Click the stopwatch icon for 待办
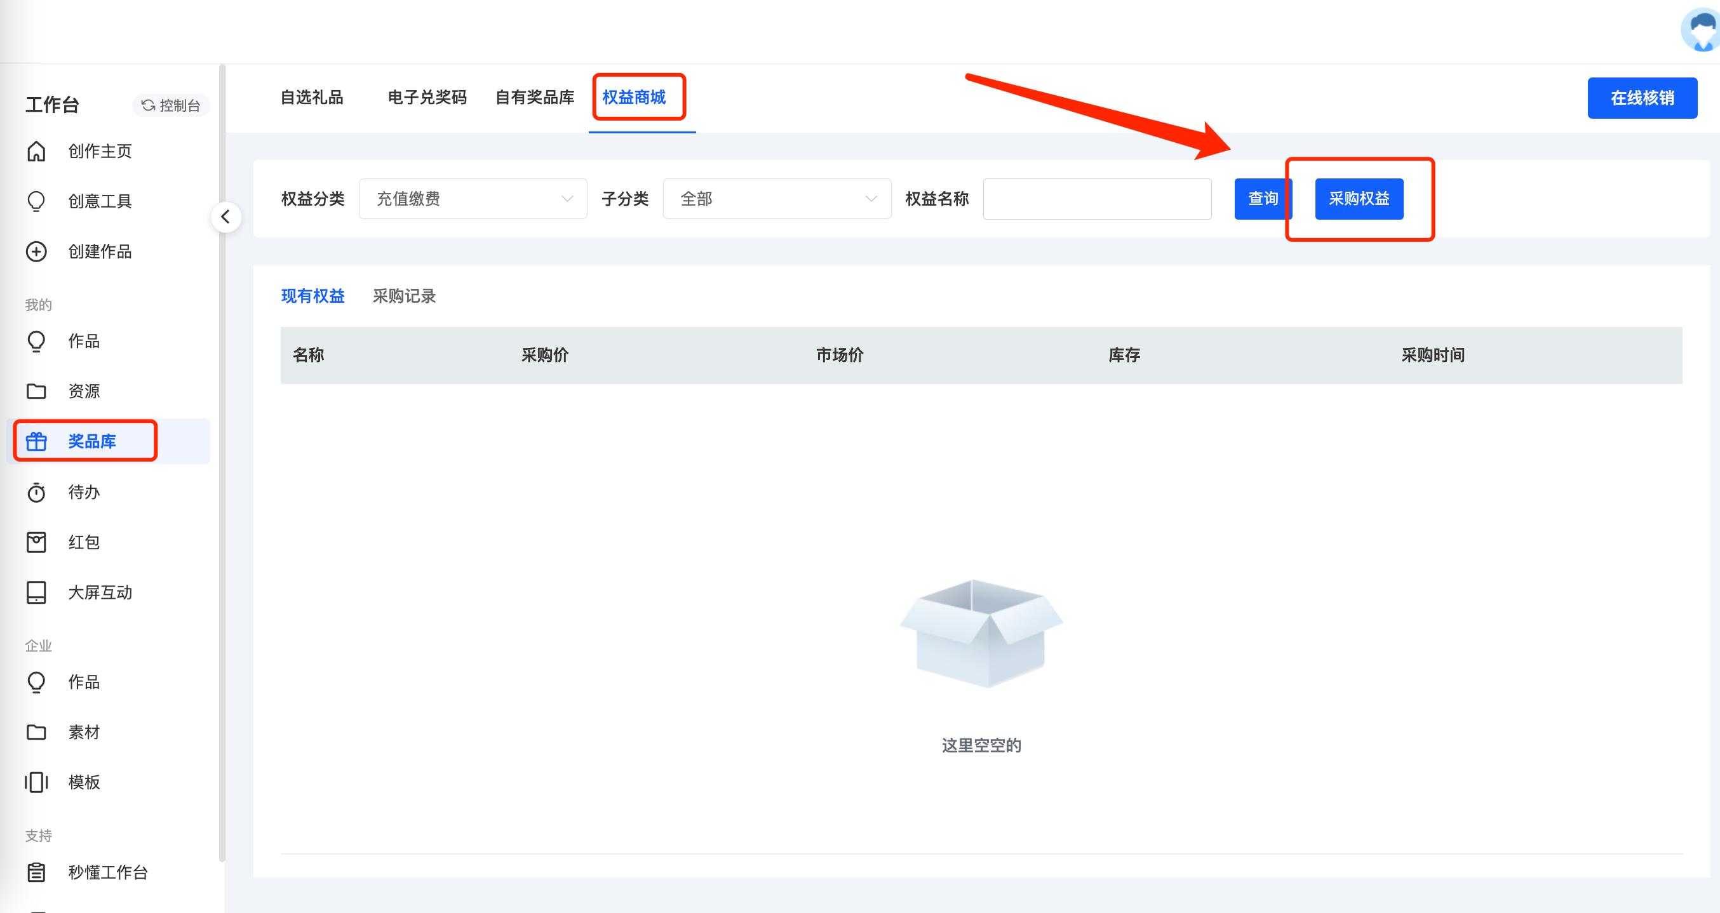This screenshot has width=1720, height=913. pyautogui.click(x=36, y=493)
